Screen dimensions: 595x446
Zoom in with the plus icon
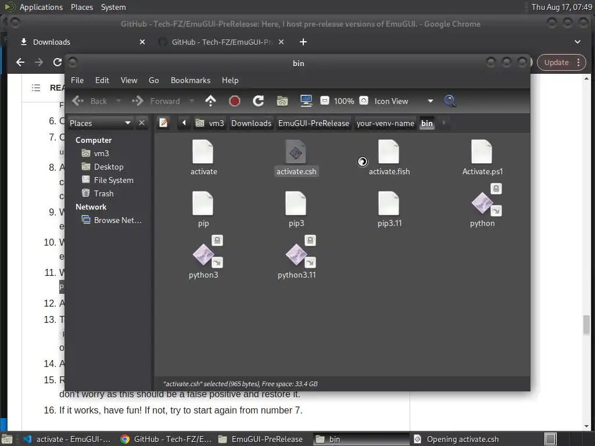pos(364,100)
